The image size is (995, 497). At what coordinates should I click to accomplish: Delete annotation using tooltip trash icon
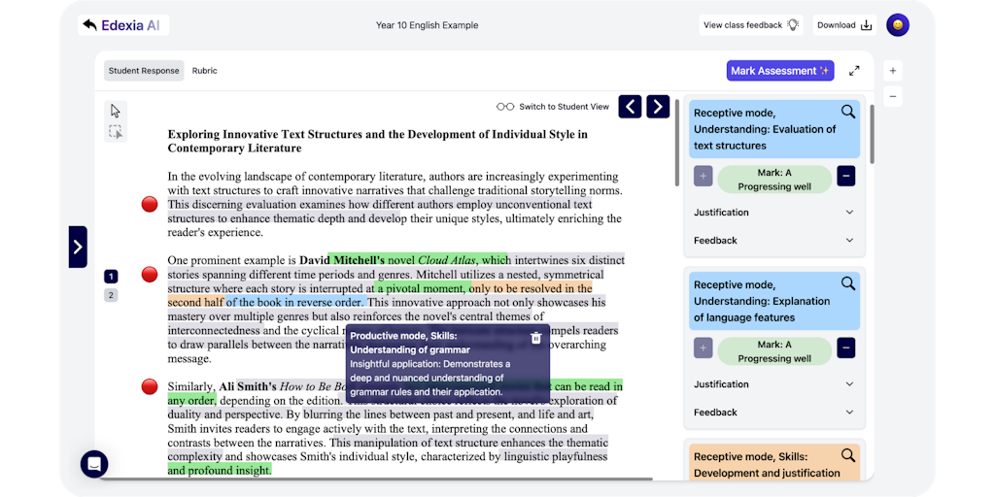(x=535, y=338)
